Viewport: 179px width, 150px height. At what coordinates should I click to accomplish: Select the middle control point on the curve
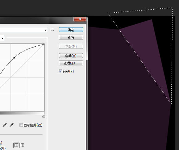pos(14,58)
